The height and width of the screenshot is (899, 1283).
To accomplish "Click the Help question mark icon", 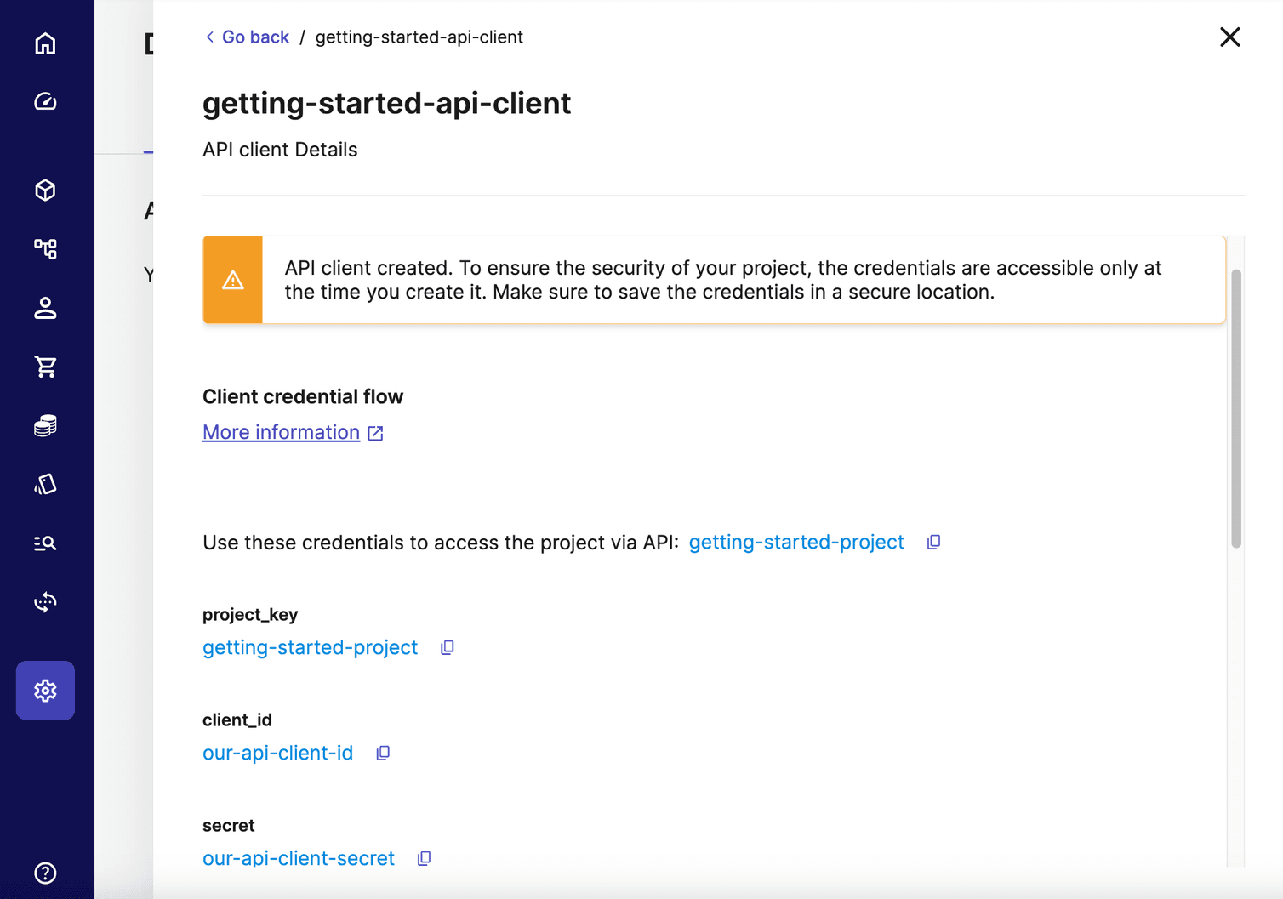I will point(45,873).
